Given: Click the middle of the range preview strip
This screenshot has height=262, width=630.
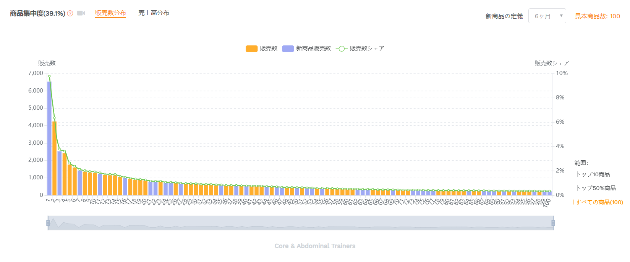Looking at the screenshot, I should point(301,223).
